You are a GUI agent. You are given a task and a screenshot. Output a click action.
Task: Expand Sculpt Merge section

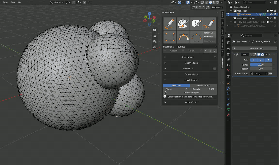click(165, 74)
